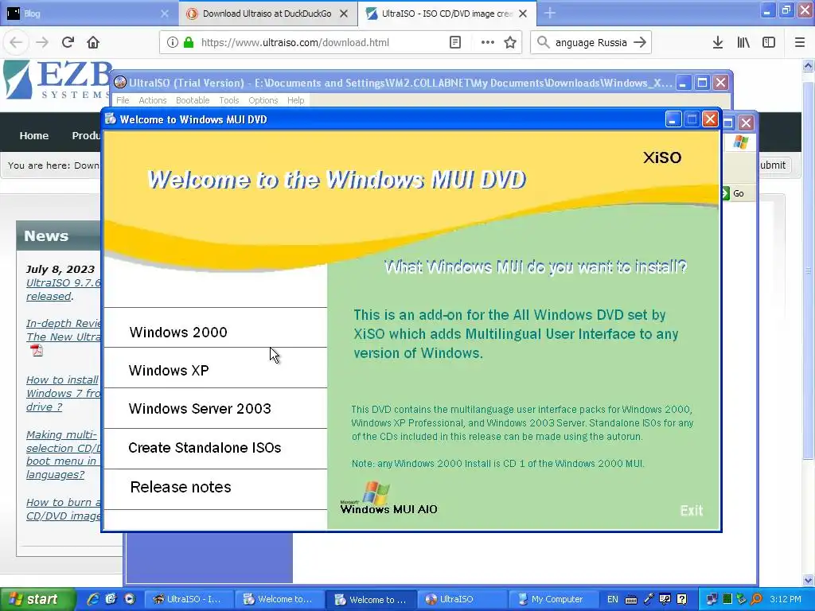Submit search with the arrow button
Screen dimensions: 815x611
pyautogui.click(x=640, y=43)
